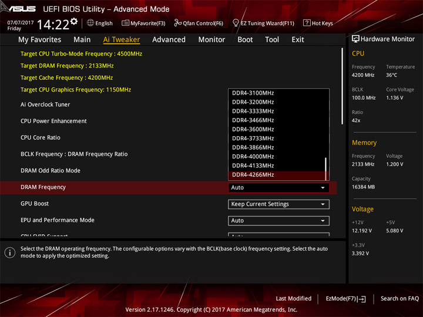423x317 pixels.
Task: Select the CPU Core Ratio row
Action: tap(41, 137)
